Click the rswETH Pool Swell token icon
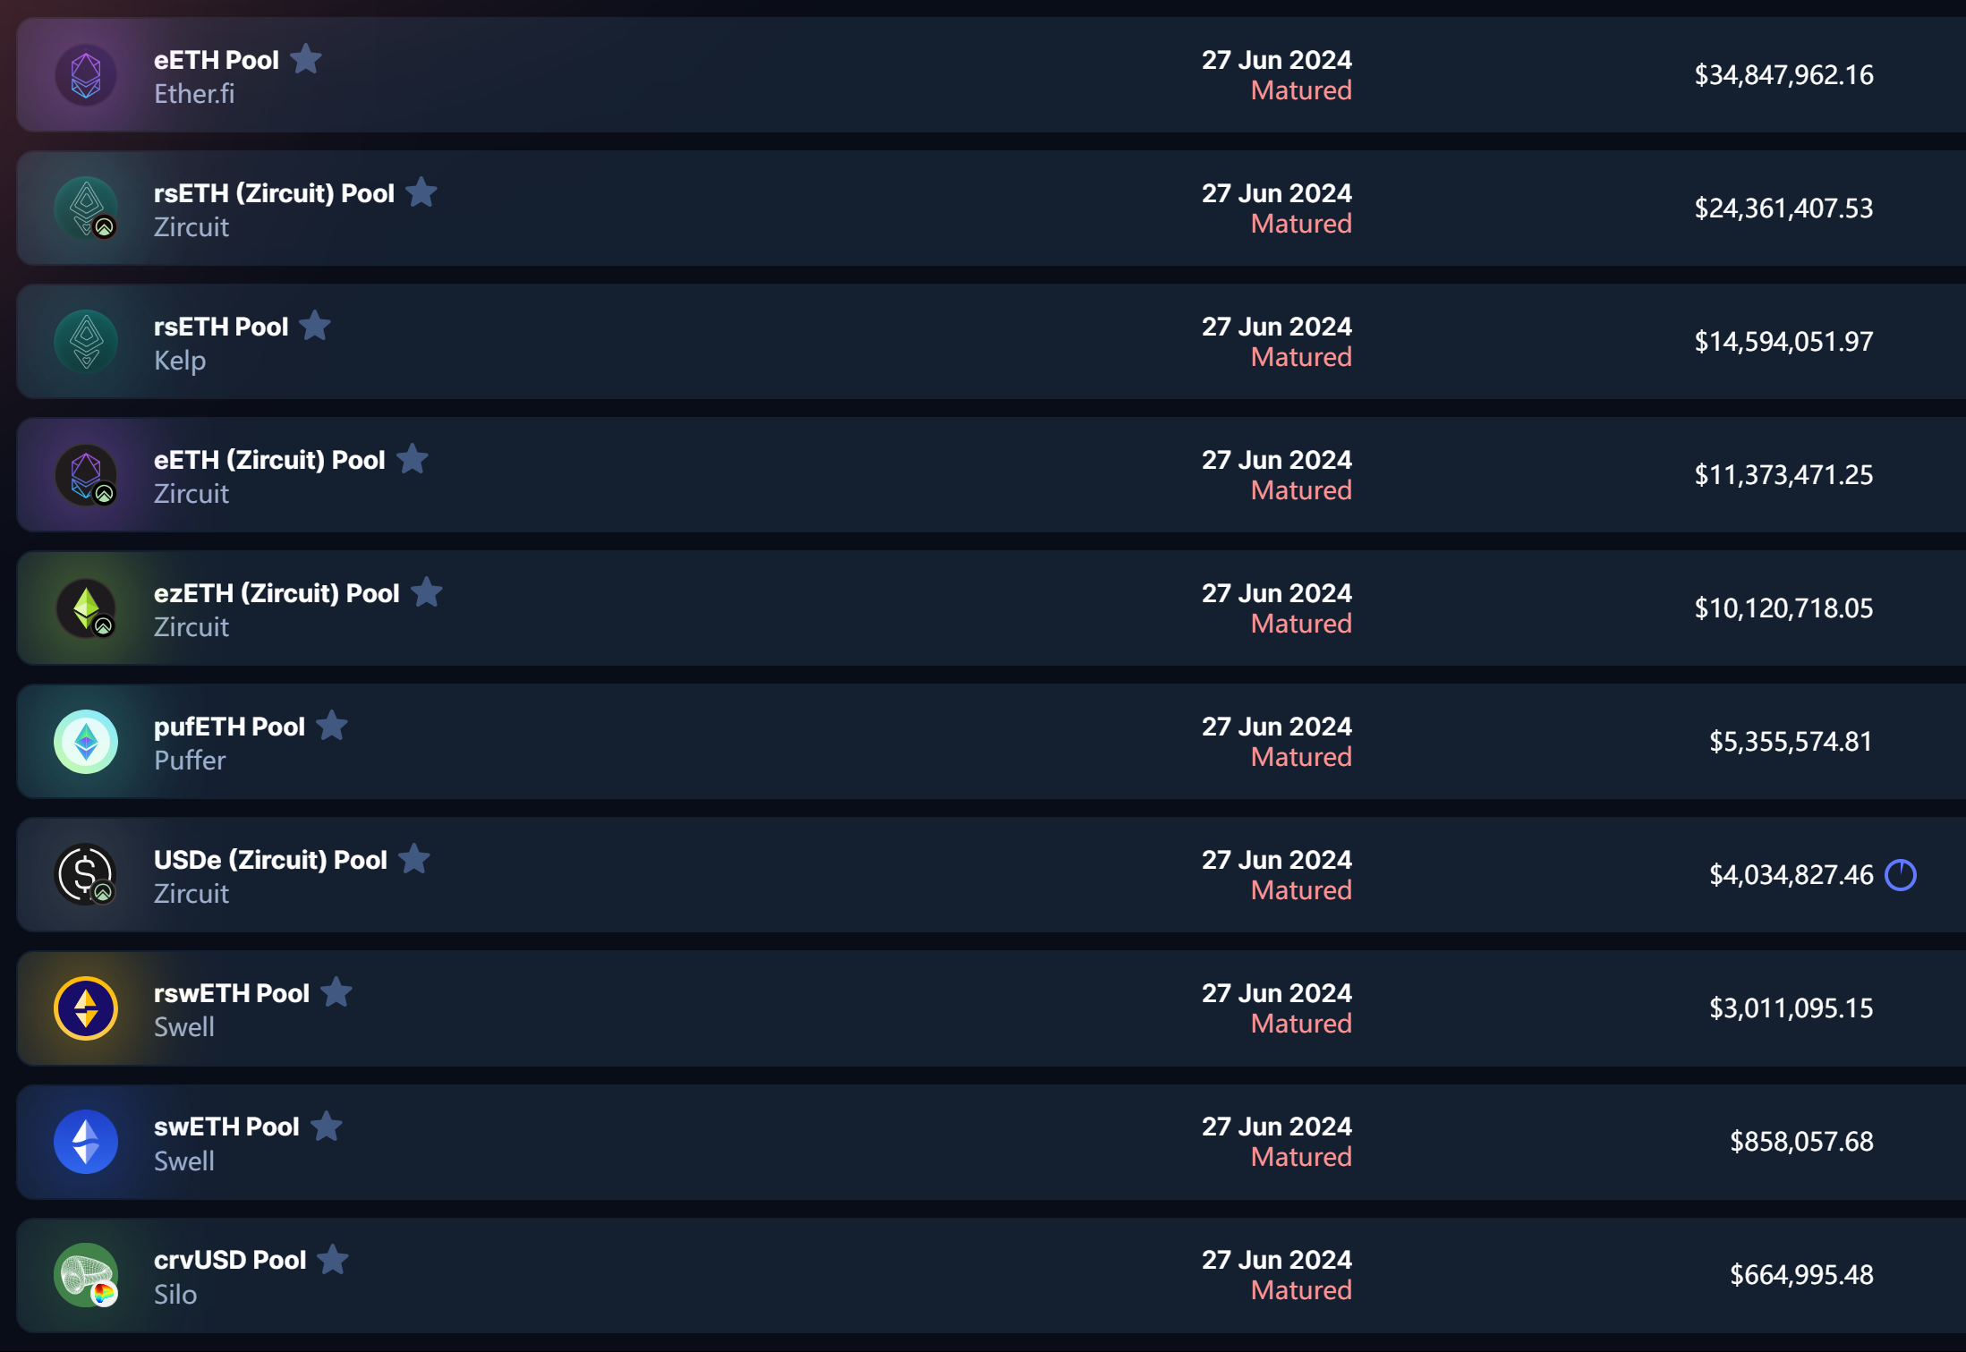 (86, 1008)
